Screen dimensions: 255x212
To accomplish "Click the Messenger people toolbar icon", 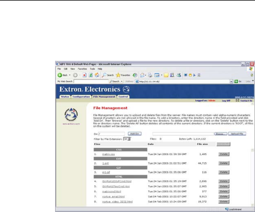I will click(179, 75).
